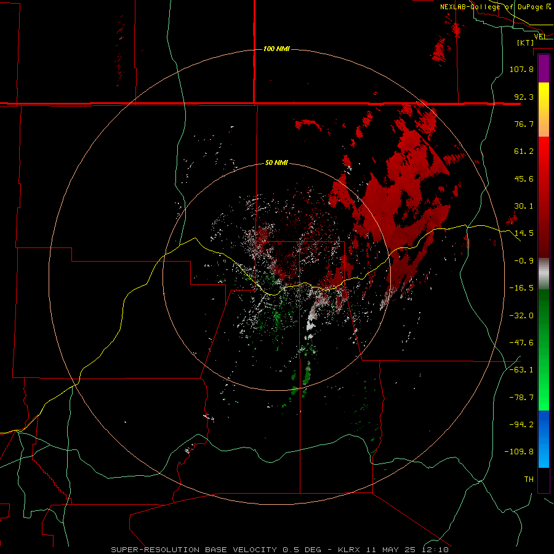Click the 61.2 value on the velocity scale
The image size is (554, 554).
(524, 151)
